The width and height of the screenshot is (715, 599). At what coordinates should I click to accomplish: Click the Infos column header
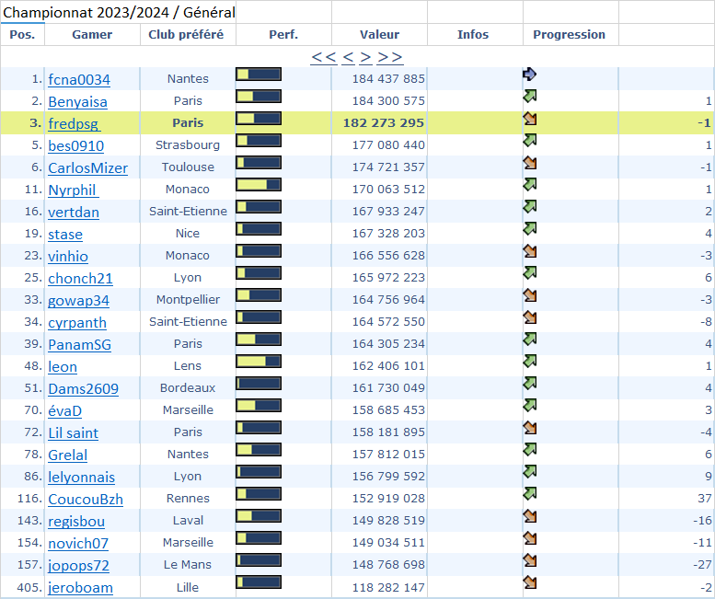pyautogui.click(x=473, y=35)
